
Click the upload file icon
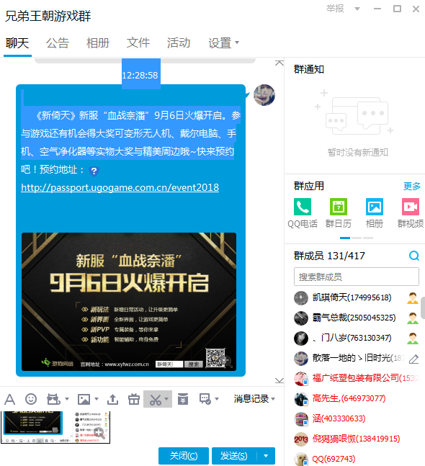click(x=112, y=399)
